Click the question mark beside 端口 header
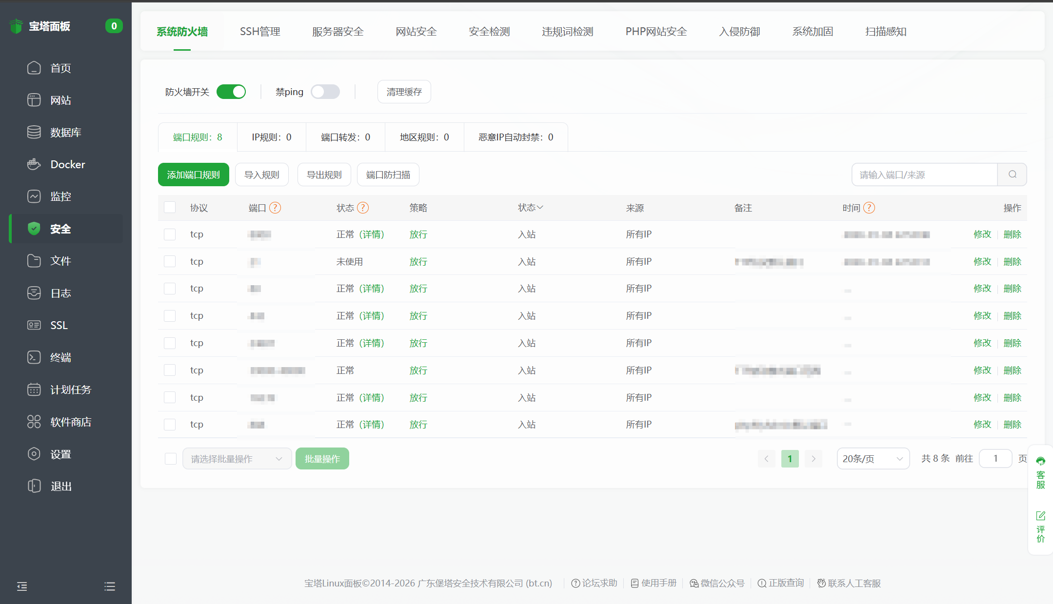 [275, 208]
